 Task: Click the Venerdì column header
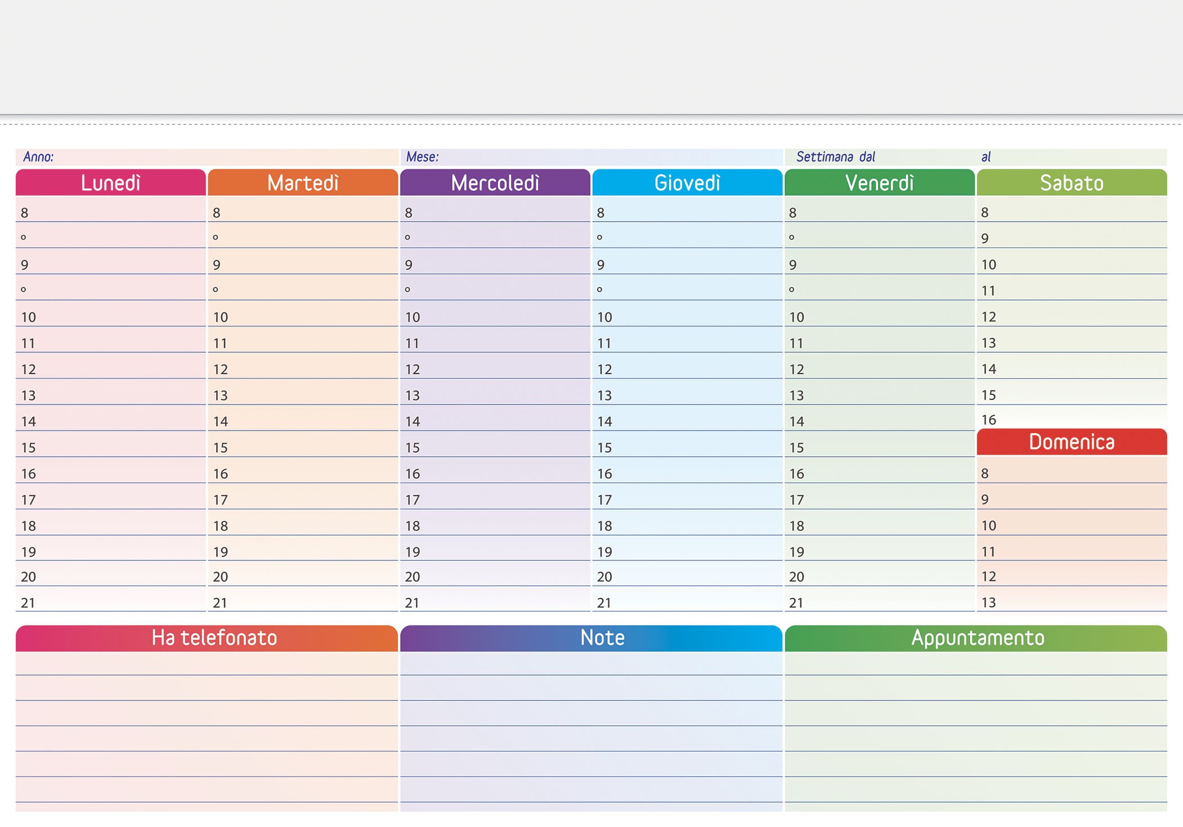[880, 182]
